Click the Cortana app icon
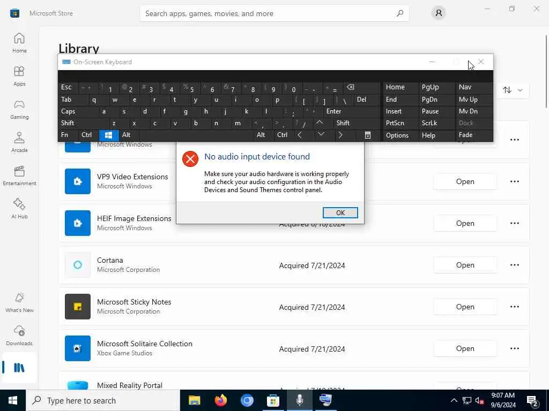This screenshot has height=411, width=549. 78,265
